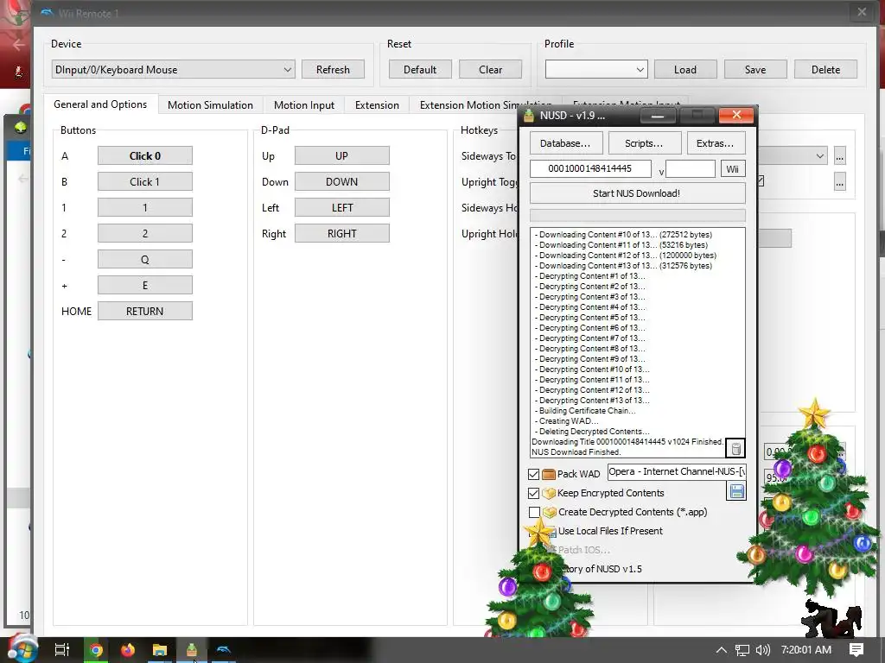
Task: Switch to the Motion Simulation tab
Action: point(210,104)
